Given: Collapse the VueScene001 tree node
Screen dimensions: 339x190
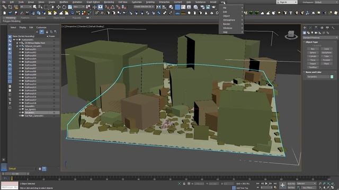Looking at the screenshot, I should (x=14, y=40).
